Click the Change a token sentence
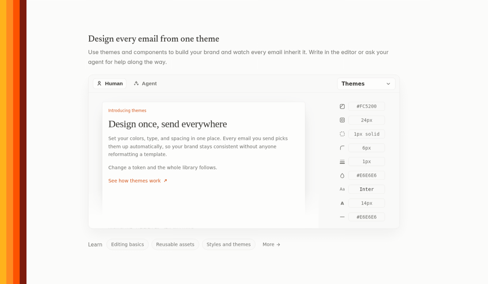The height and width of the screenshot is (284, 488). (163, 168)
